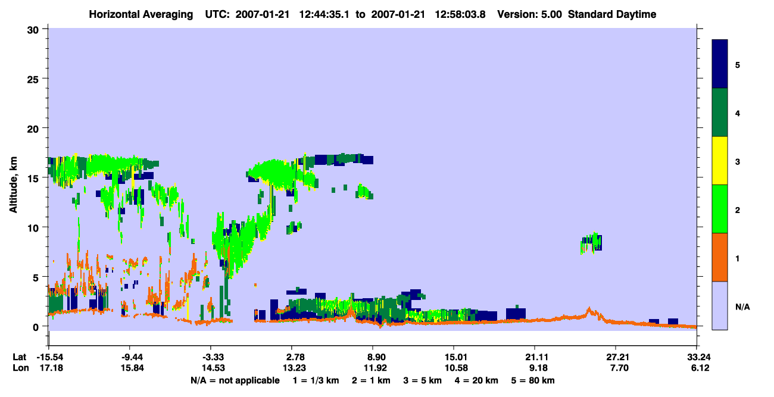Click legend text 'N/A = not applicable'
774x397 pixels.
point(235,380)
